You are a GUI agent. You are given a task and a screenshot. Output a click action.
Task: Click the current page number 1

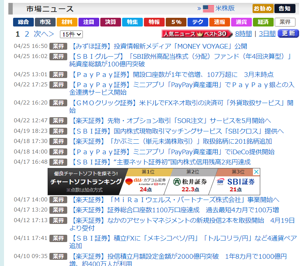click(x=18, y=34)
